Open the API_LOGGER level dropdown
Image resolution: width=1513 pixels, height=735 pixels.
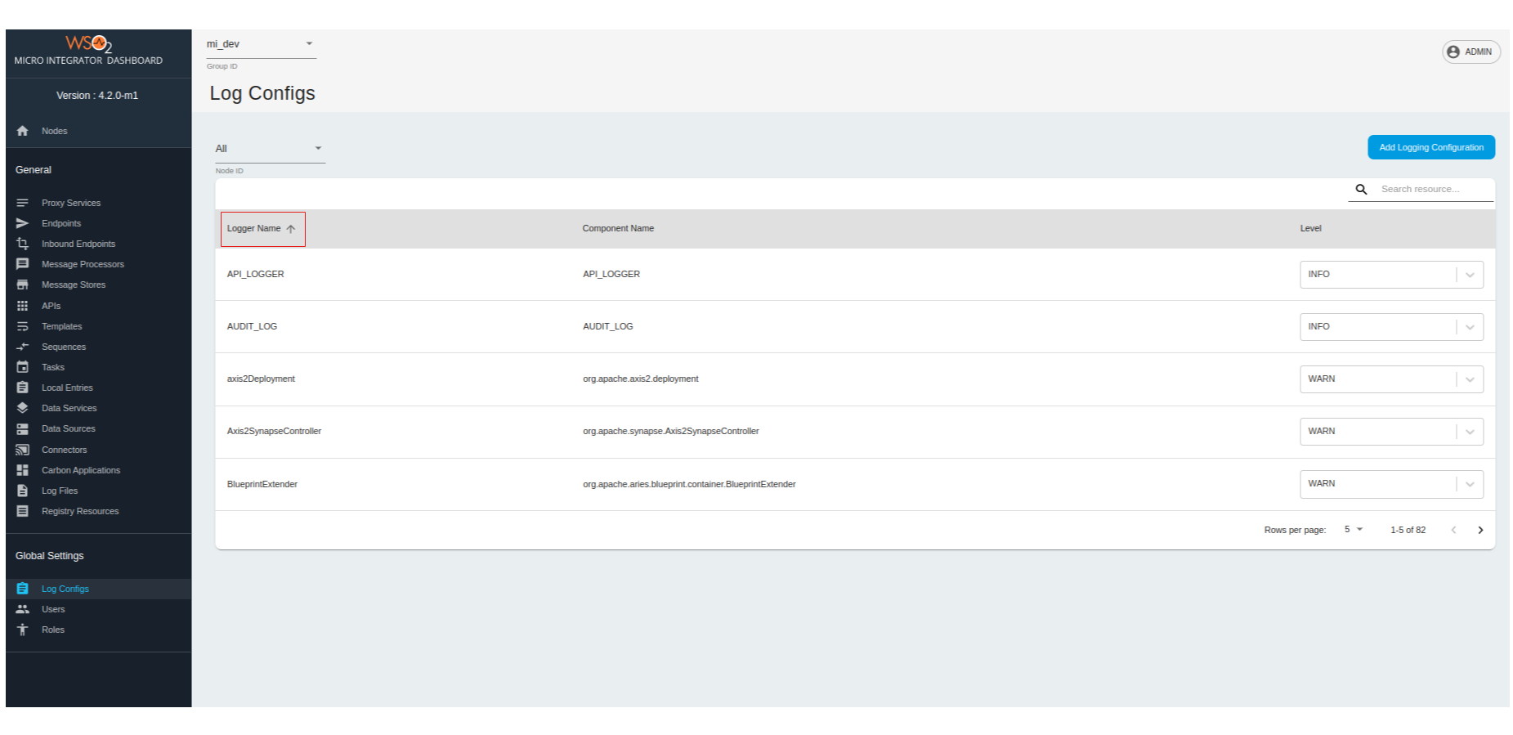pyautogui.click(x=1391, y=275)
